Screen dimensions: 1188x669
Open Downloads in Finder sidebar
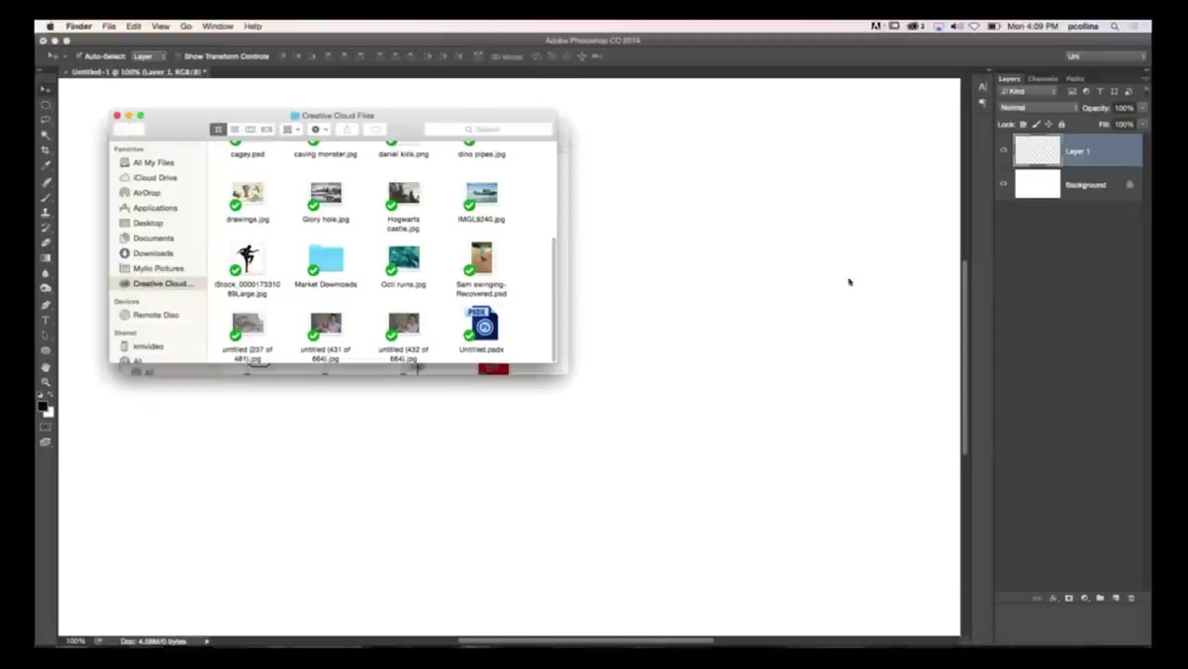tap(153, 253)
